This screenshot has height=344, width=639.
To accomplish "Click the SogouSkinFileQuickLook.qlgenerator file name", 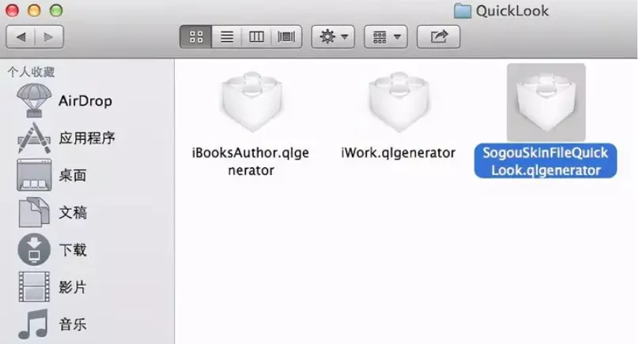I will tap(546, 161).
